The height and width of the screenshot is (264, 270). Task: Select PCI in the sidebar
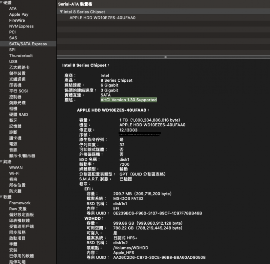[x=12, y=32]
